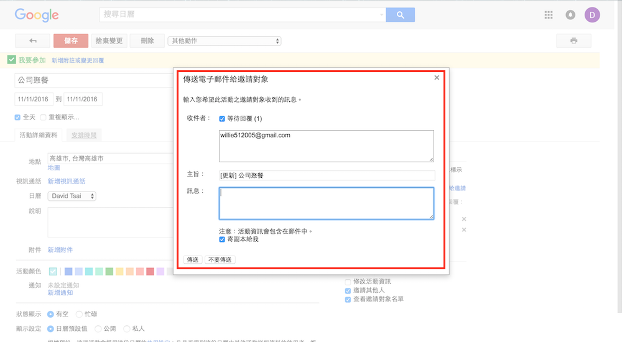Click the Google logo
622x342 pixels.
tap(37, 15)
